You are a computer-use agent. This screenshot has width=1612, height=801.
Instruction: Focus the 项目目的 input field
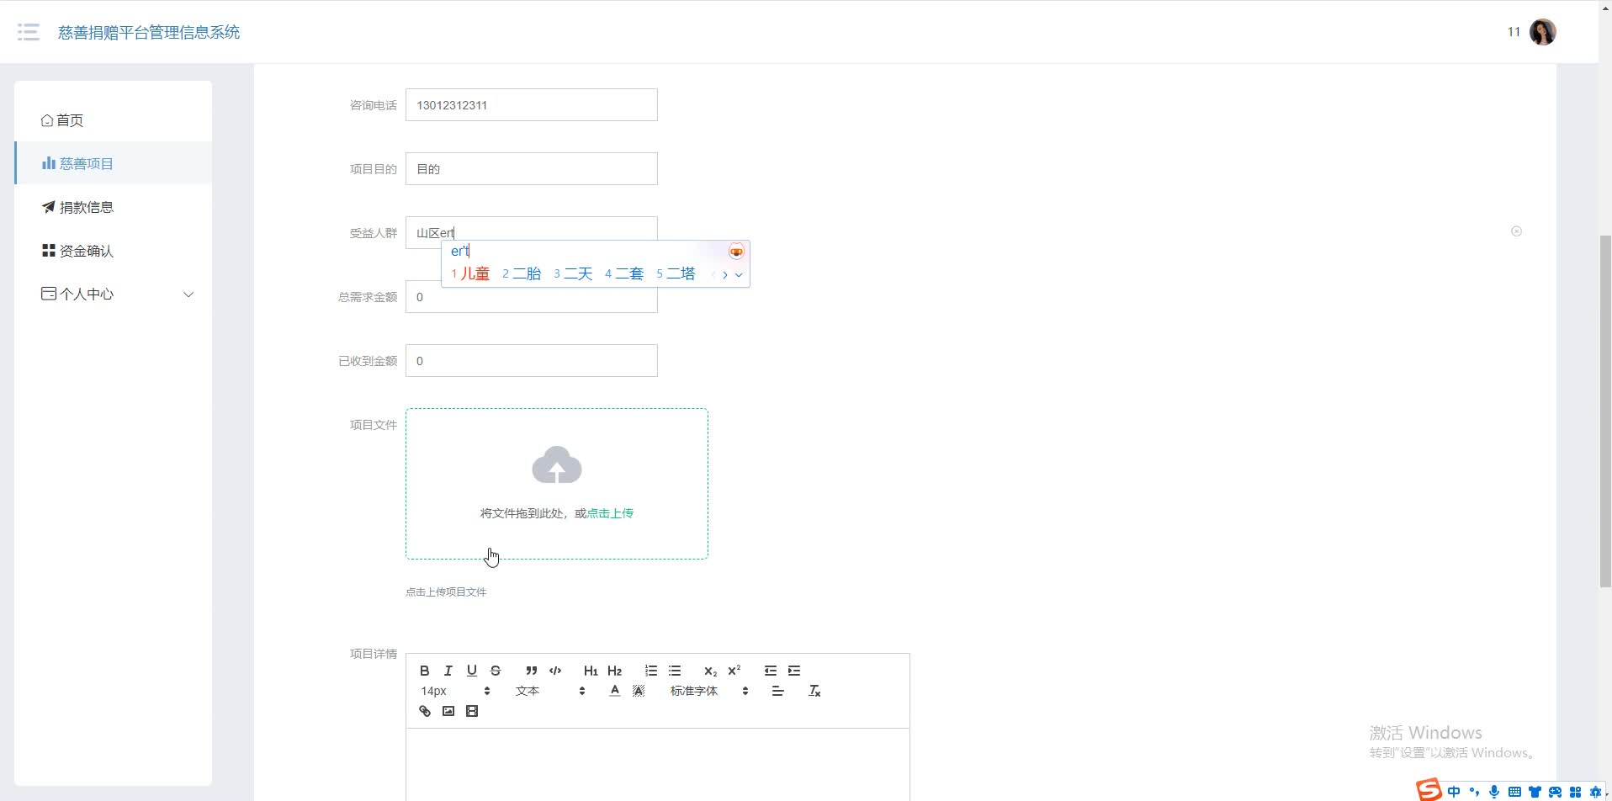click(532, 169)
